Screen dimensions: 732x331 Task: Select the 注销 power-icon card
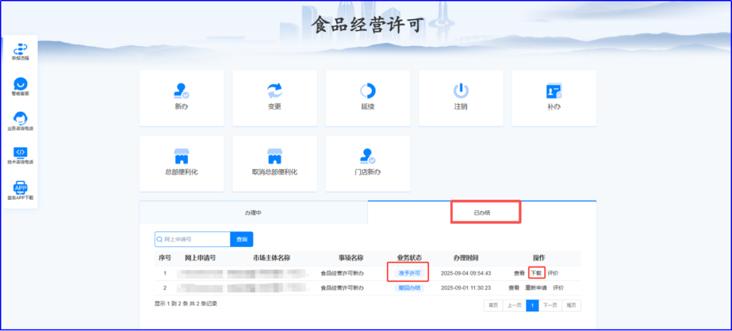pos(461,98)
